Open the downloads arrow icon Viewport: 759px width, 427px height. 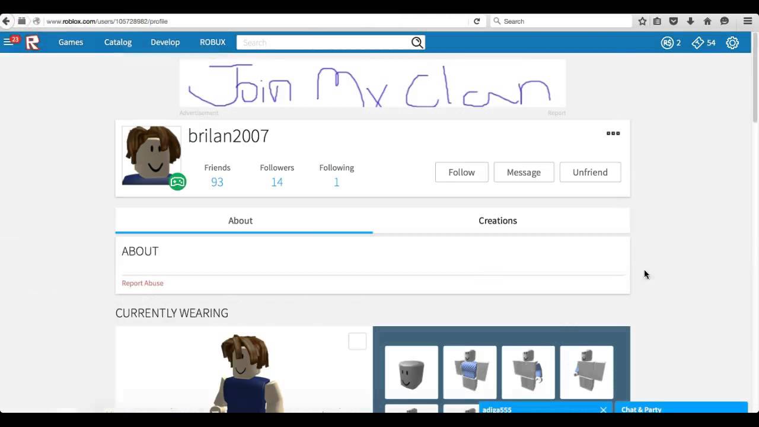coord(690,21)
